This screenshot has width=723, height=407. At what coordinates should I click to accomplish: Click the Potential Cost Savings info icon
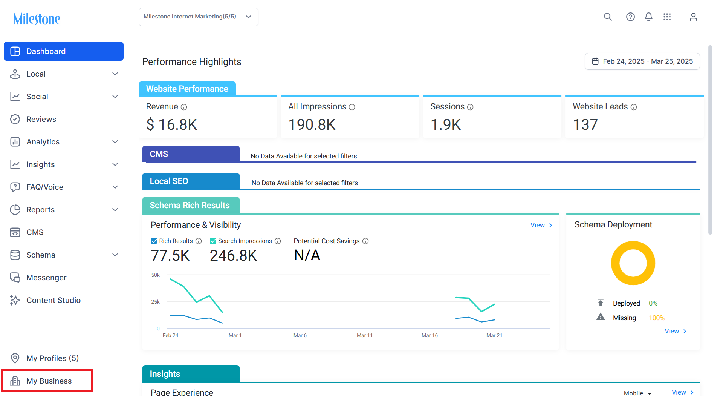tap(365, 241)
